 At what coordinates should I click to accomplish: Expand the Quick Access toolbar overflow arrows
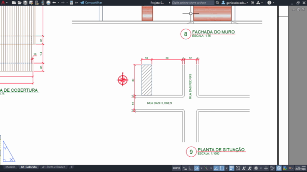tap(77, 2)
